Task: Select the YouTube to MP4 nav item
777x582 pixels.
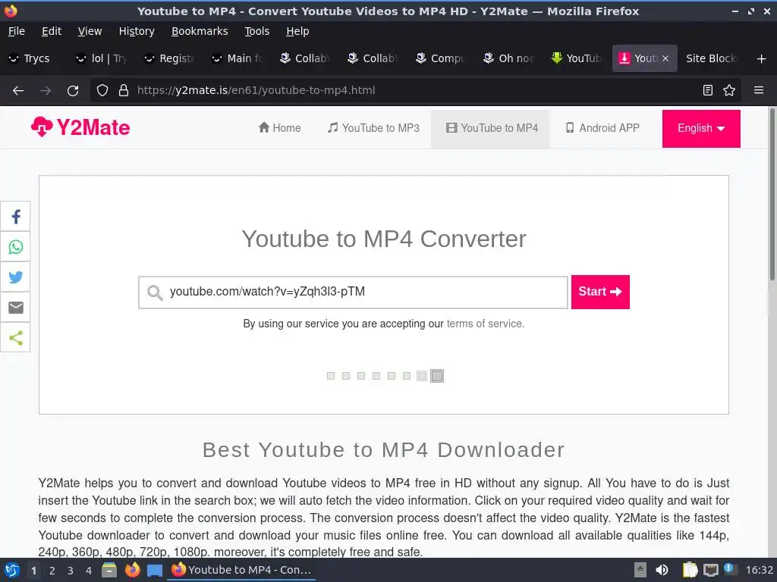Action: pos(492,128)
